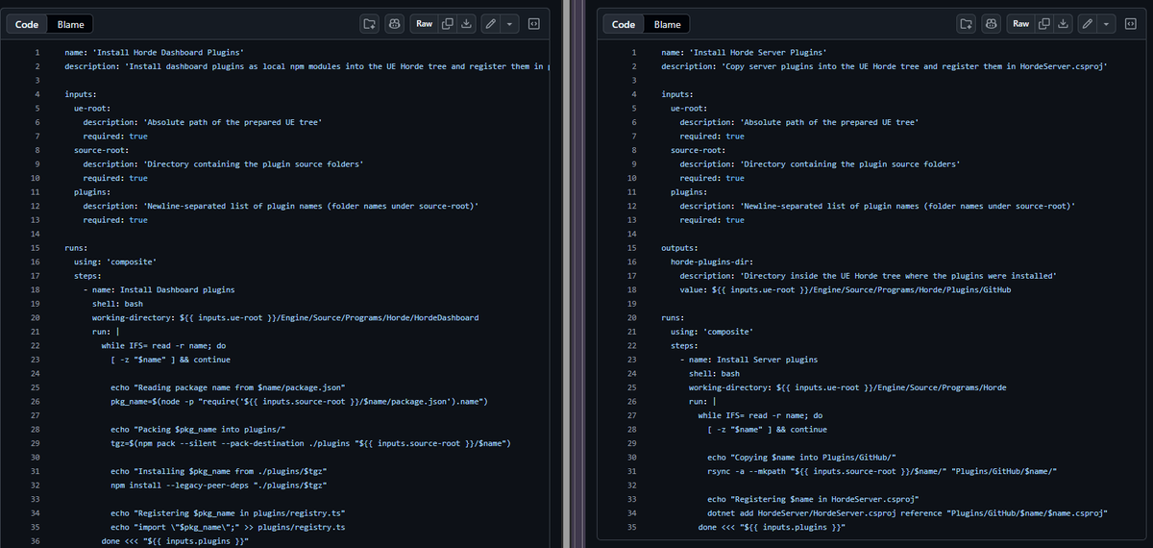1153x548 pixels.
Task: Click '- name: Install Server plugins' step line
Action: click(748, 359)
